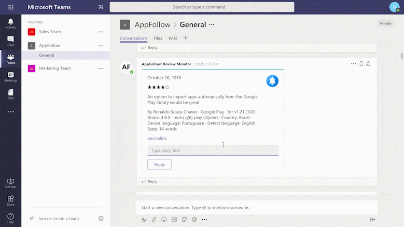Open the emoji picker
Image resolution: width=404 pixels, height=227 pixels.
coord(164,219)
